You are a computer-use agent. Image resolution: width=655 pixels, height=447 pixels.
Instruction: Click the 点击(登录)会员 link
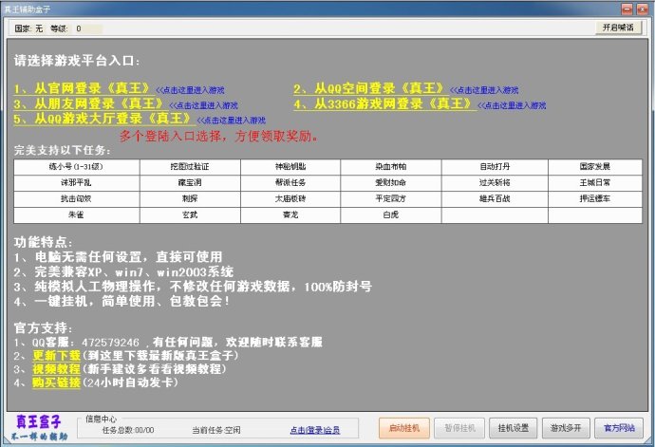pyautogui.click(x=315, y=430)
